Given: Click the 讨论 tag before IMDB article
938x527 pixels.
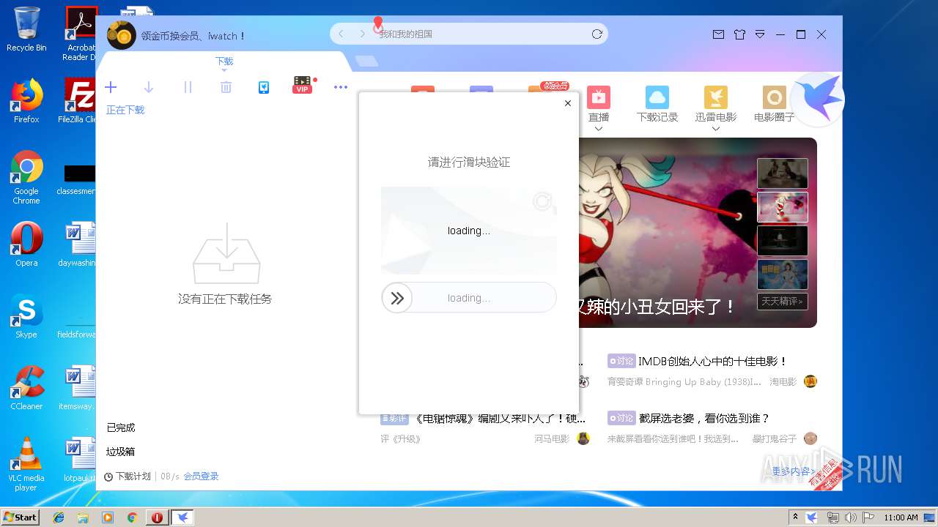Looking at the screenshot, I should click(621, 361).
